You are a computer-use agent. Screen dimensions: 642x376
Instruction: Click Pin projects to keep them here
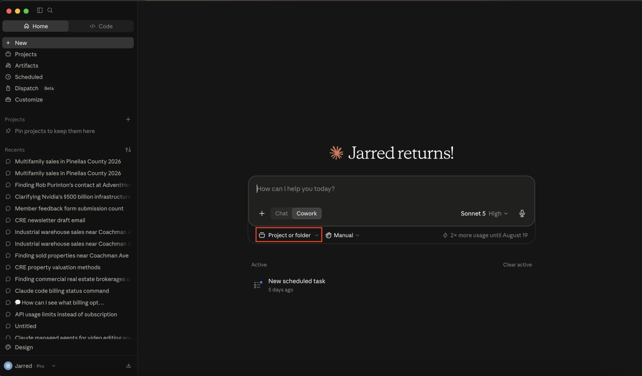tap(55, 131)
